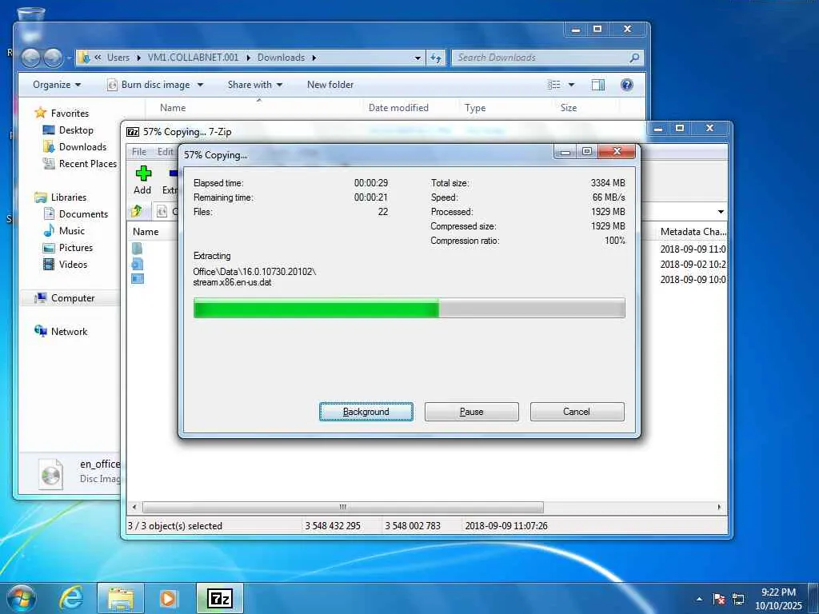Open the 7-Zip taskbar icon
This screenshot has height=614, width=819.
click(220, 598)
